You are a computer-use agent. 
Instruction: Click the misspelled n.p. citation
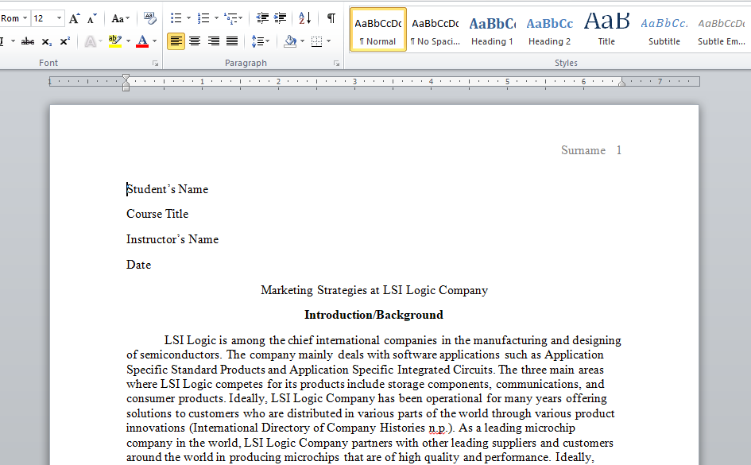(437, 428)
